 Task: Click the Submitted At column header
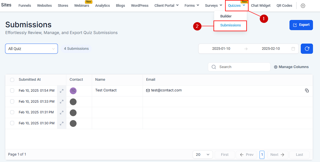(30, 80)
